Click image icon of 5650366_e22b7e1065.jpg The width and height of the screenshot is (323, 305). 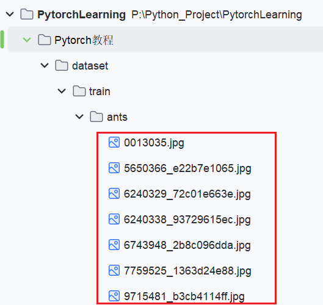point(114,168)
